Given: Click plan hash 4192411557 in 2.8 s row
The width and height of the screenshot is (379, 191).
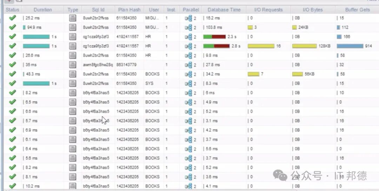Looking at the screenshot, I should click(x=127, y=46).
